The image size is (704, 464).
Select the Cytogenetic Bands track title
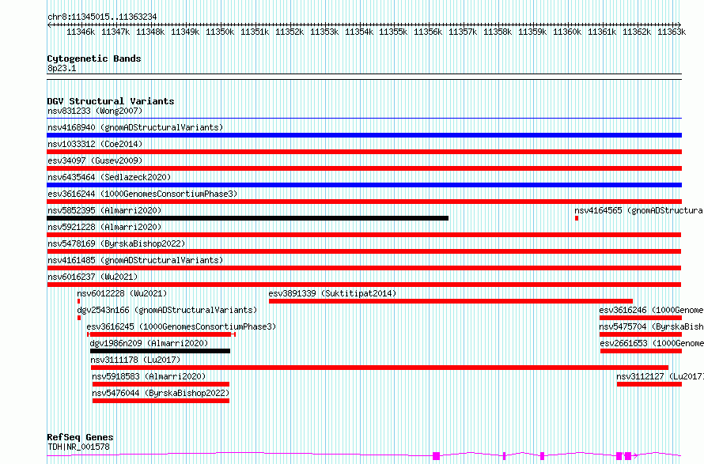click(x=94, y=58)
